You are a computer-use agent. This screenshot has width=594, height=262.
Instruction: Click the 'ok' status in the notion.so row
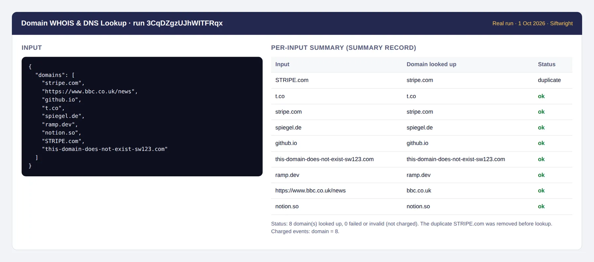(541, 206)
